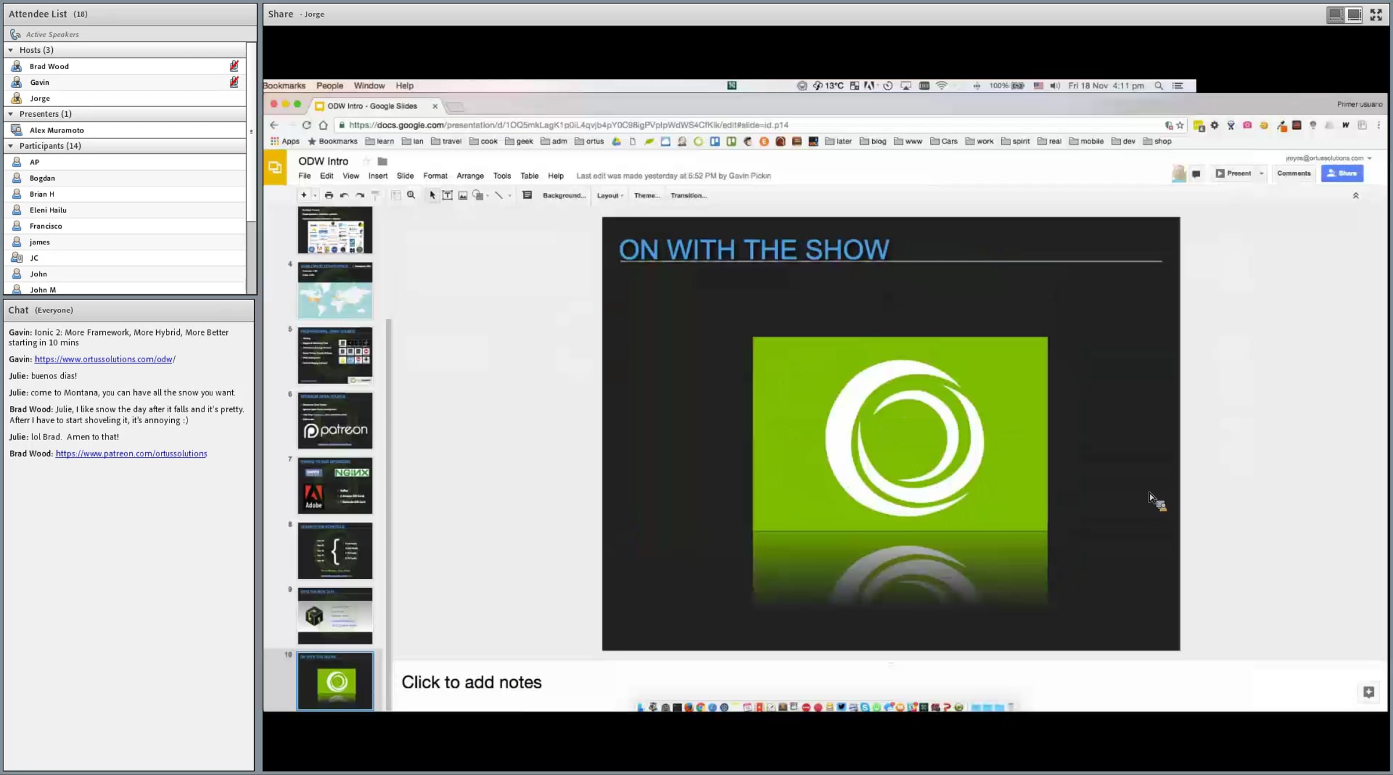Open Chrome three-dot menu
1393x775 pixels.
(x=1379, y=125)
